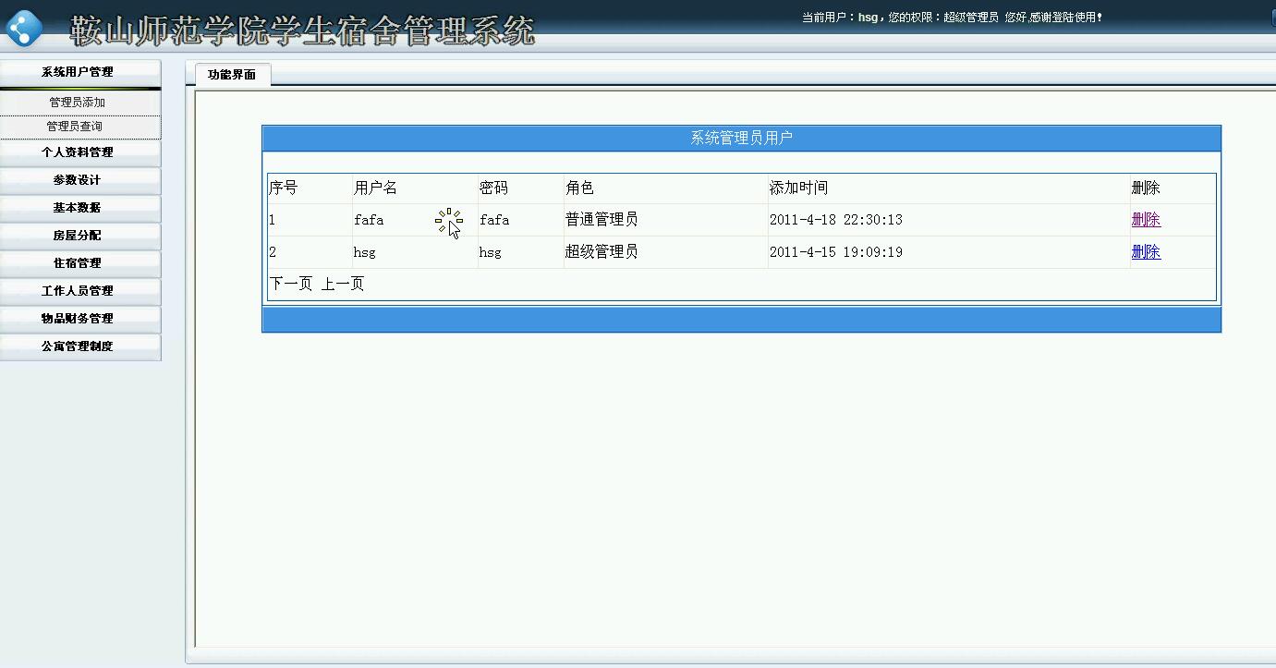Click the 序号 column header

click(284, 188)
